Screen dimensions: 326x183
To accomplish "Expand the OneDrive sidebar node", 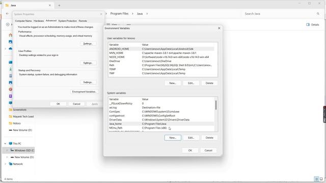I will pyautogui.click(x=5, y=49).
